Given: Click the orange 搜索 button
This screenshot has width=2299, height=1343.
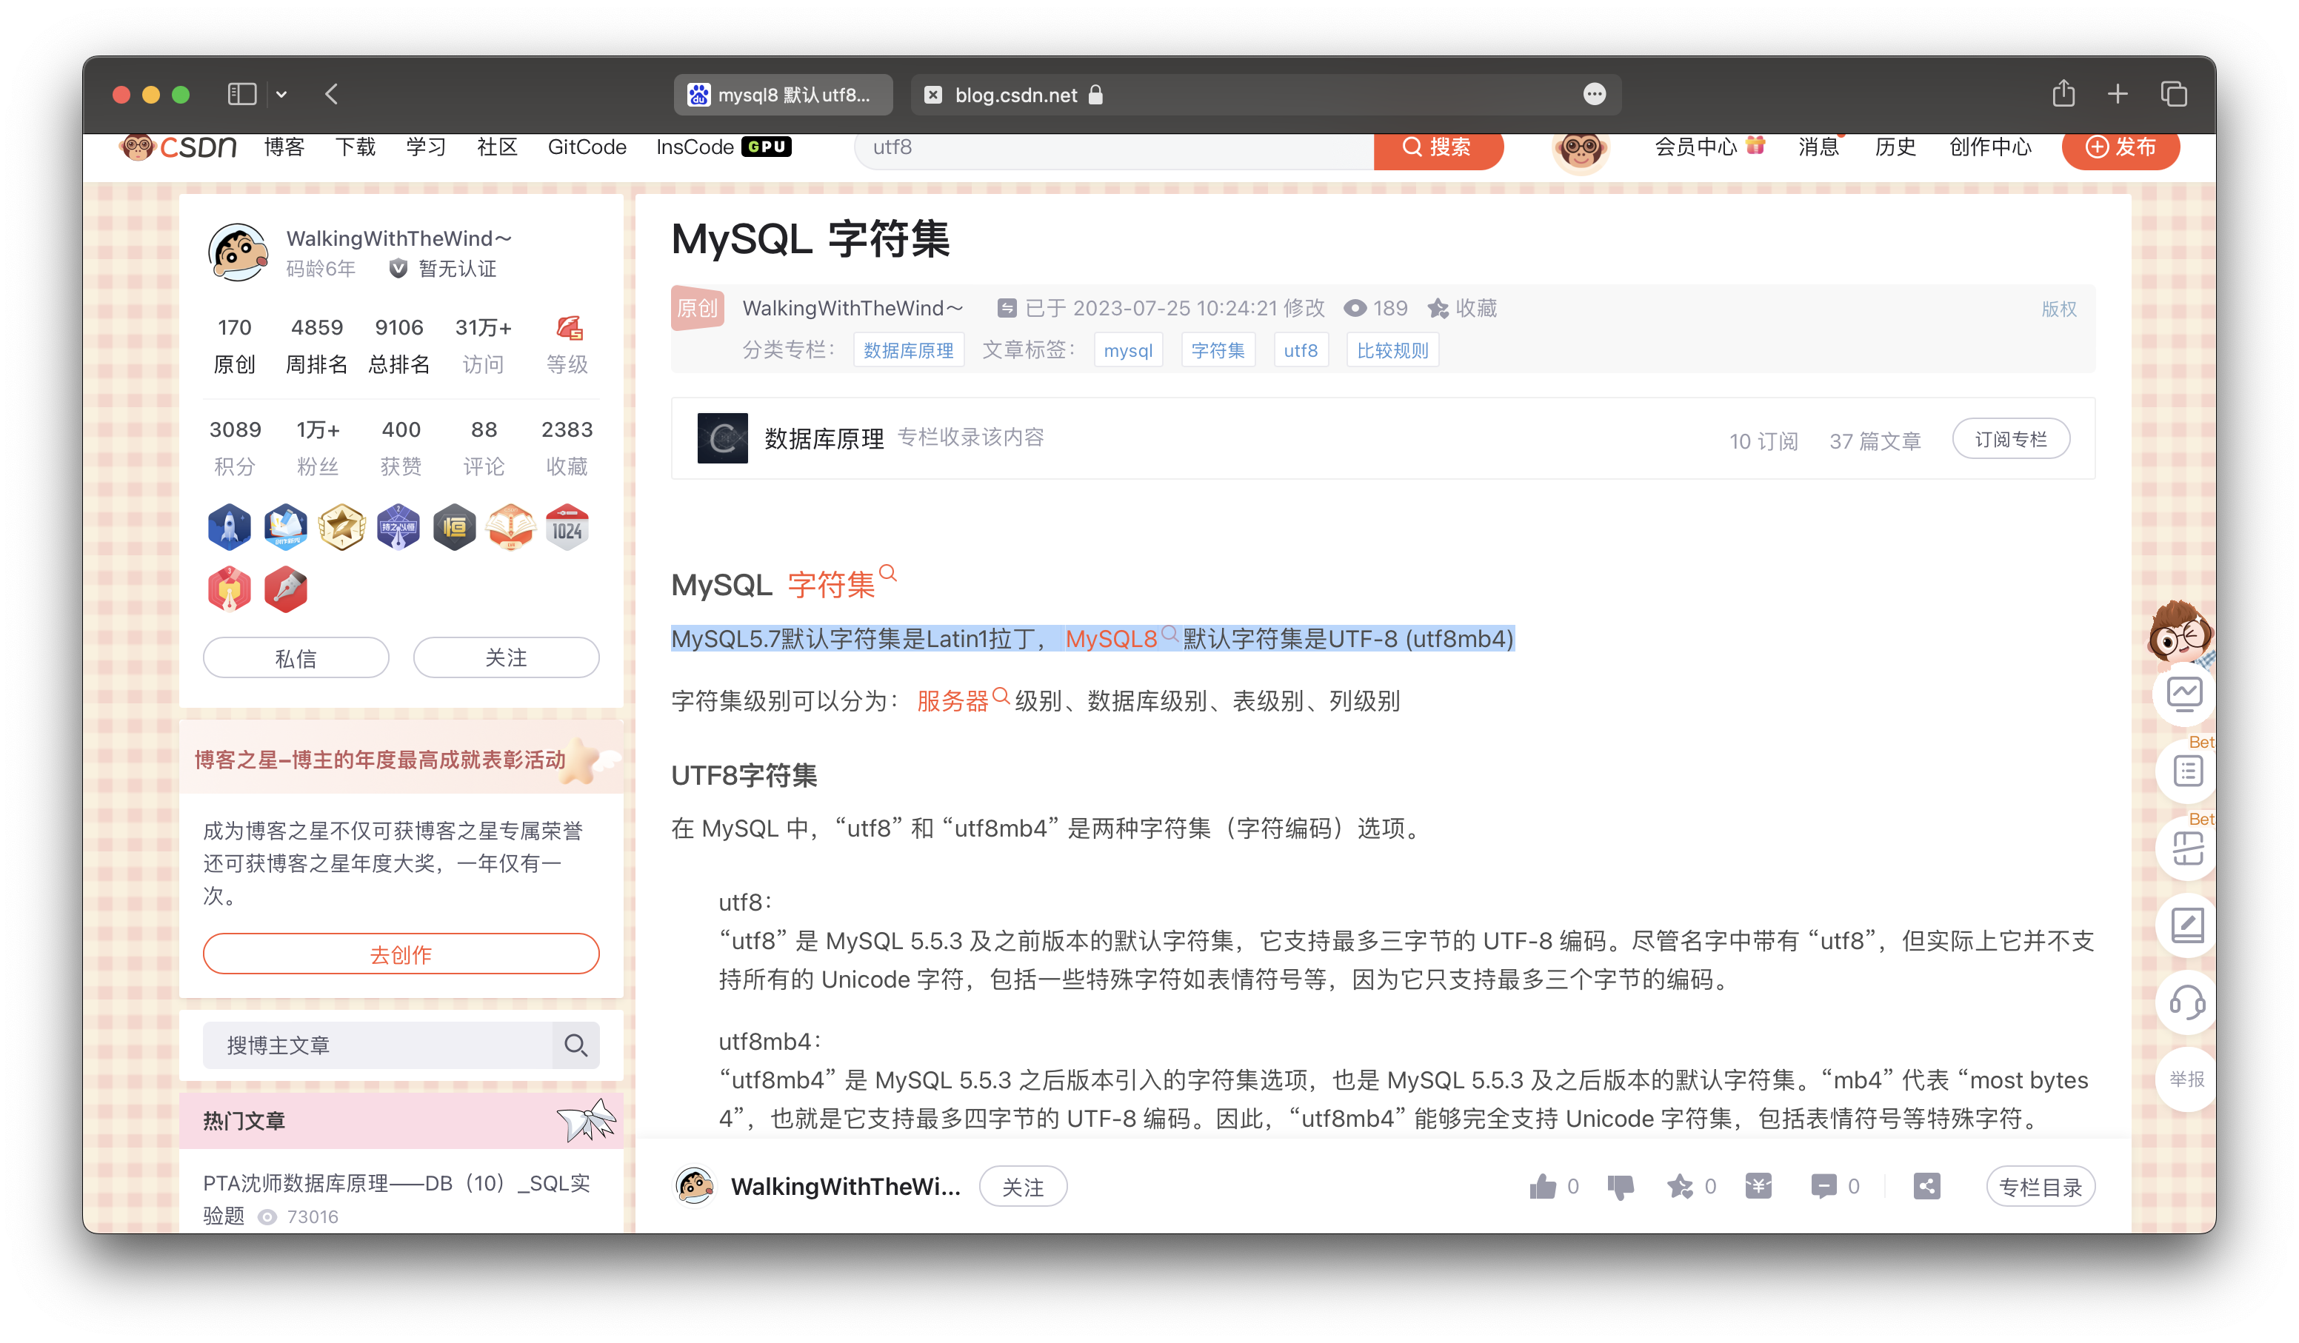Looking at the screenshot, I should coord(1437,148).
